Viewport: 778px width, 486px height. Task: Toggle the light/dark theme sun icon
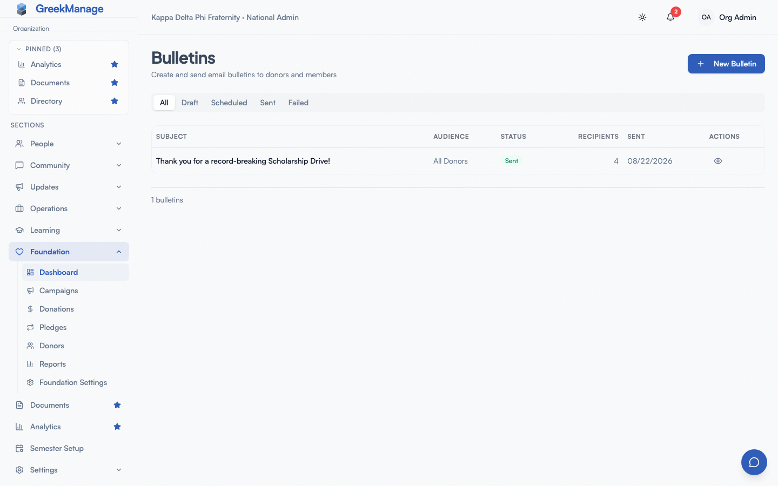click(642, 17)
